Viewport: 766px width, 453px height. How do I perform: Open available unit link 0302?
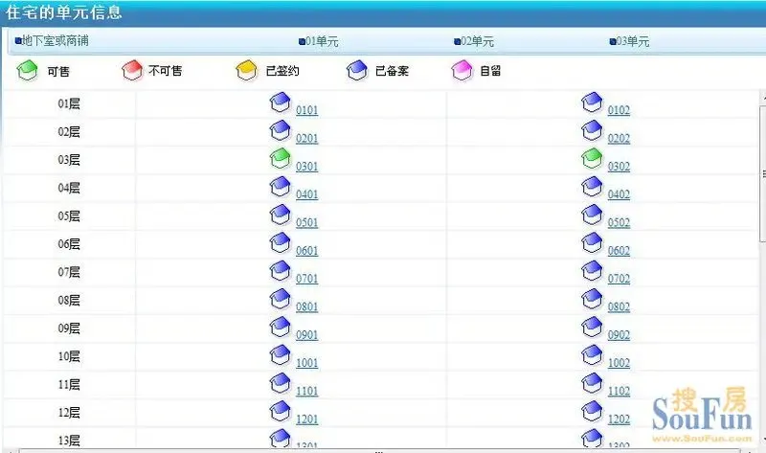point(619,166)
